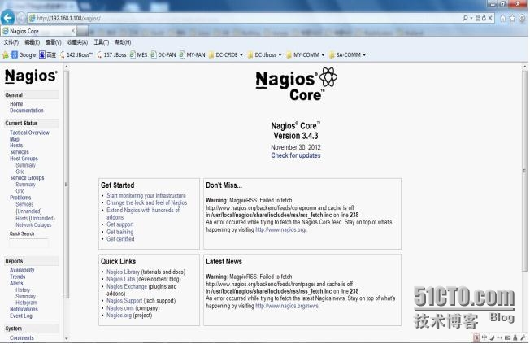Open the Tools gear icon in the browser toolbar
Screen dimensions: 530x344
pyautogui.click(x=522, y=18)
